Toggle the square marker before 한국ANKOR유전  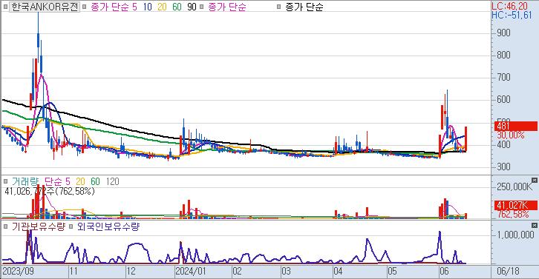[x=4, y=7]
